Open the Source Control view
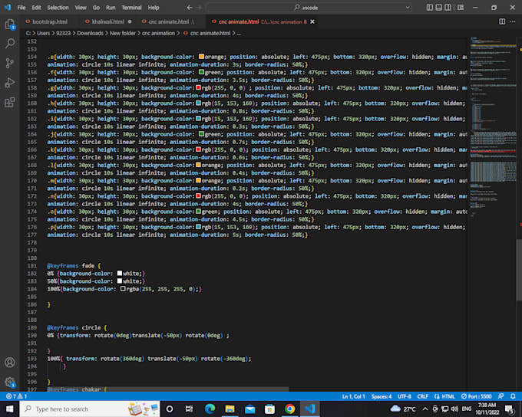This screenshot has width=522, height=417. (x=10, y=64)
